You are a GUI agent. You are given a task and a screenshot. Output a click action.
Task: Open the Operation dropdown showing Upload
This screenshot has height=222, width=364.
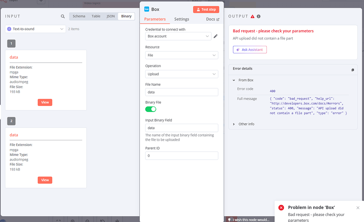[181, 74]
